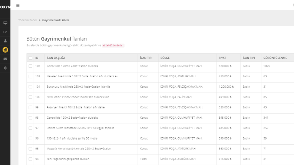Open the mail envelope icon in sidebar
The image size is (294, 165).
(5, 59)
